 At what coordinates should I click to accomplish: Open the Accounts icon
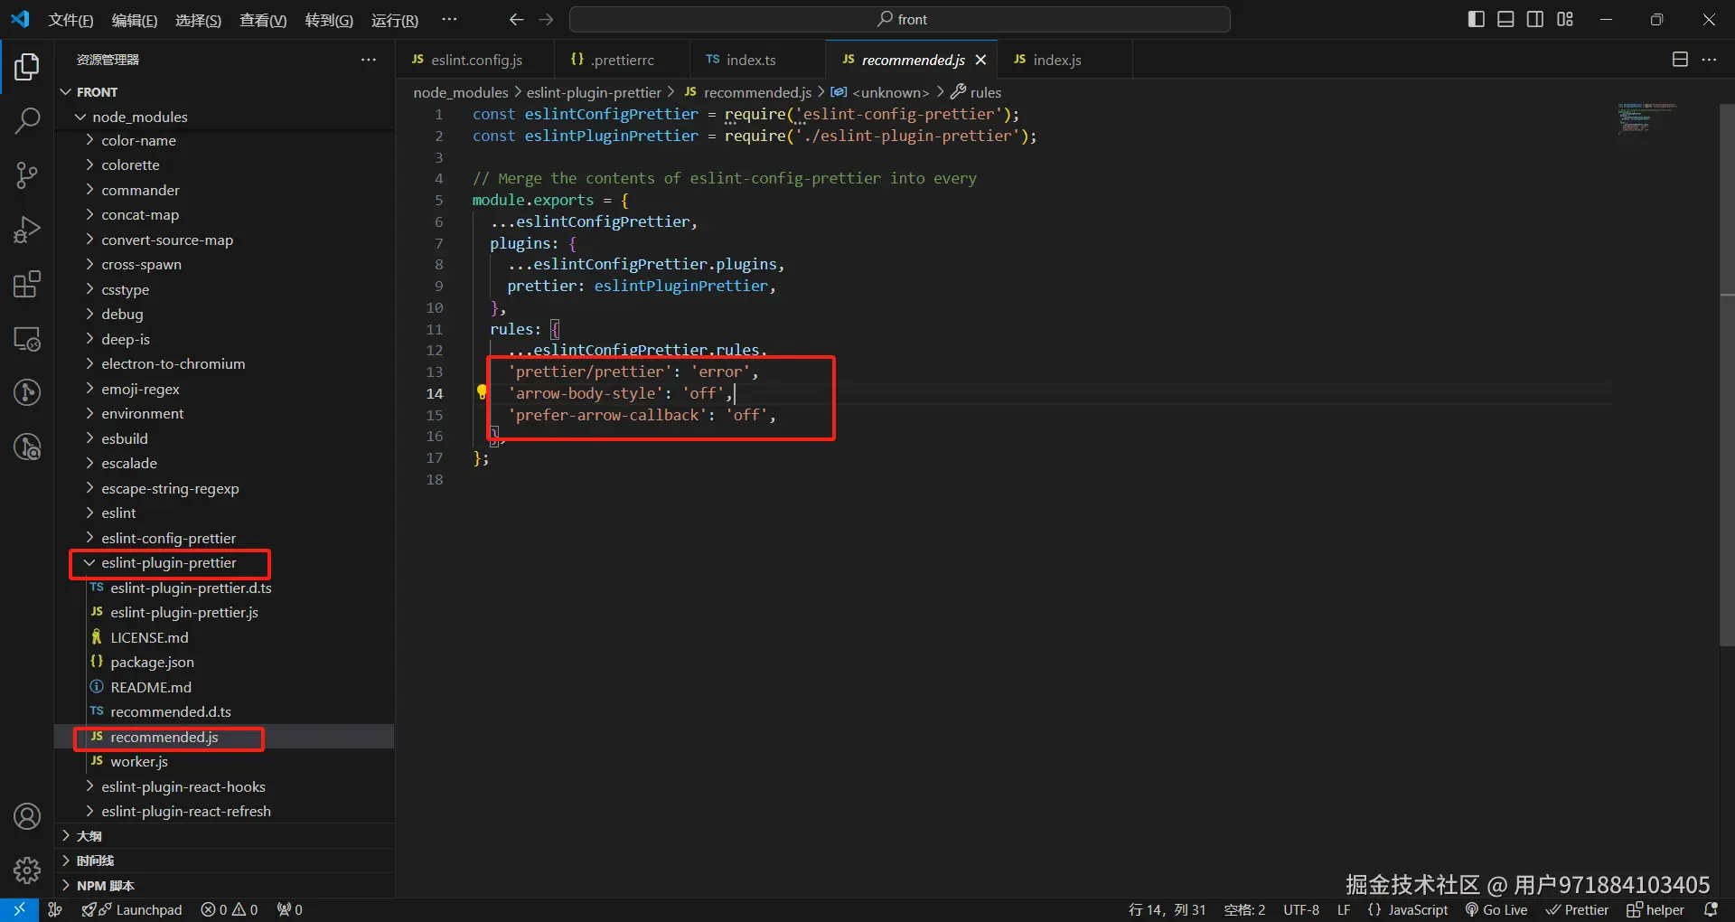pos(27,816)
